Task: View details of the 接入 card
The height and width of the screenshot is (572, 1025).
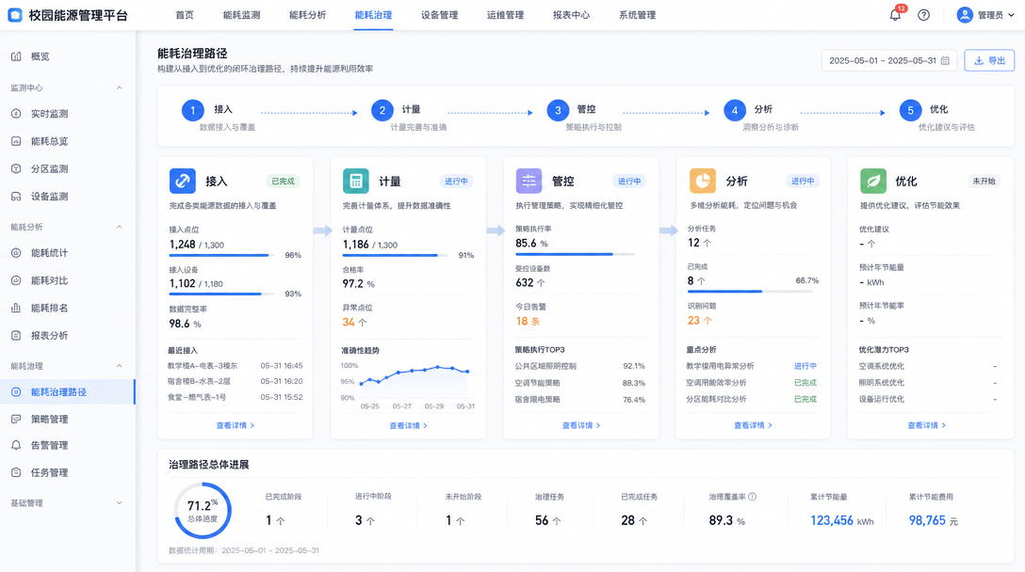Action: (236, 426)
